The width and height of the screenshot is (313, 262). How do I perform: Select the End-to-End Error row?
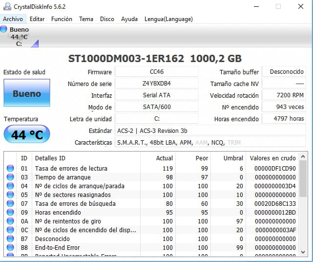pyautogui.click(x=151, y=247)
